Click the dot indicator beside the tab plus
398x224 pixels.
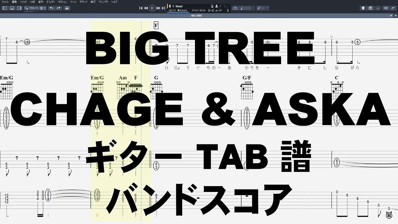pyautogui.click(x=391, y=15)
